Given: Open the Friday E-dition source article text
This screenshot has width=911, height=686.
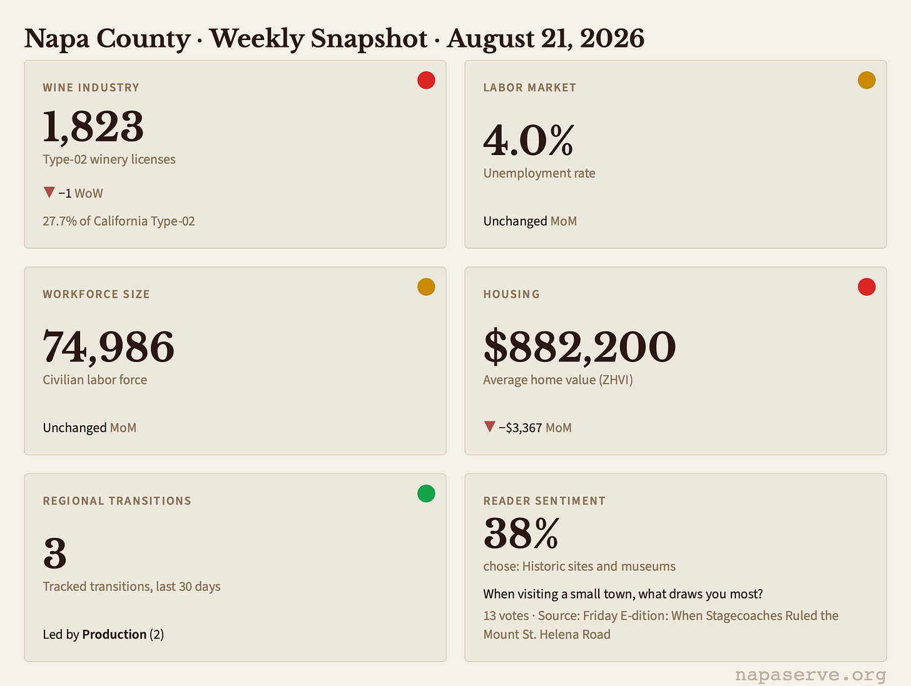Looking at the screenshot, I should pyautogui.click(x=661, y=625).
